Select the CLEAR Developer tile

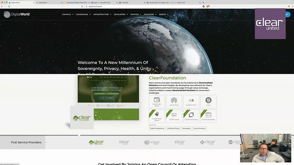(208, 116)
